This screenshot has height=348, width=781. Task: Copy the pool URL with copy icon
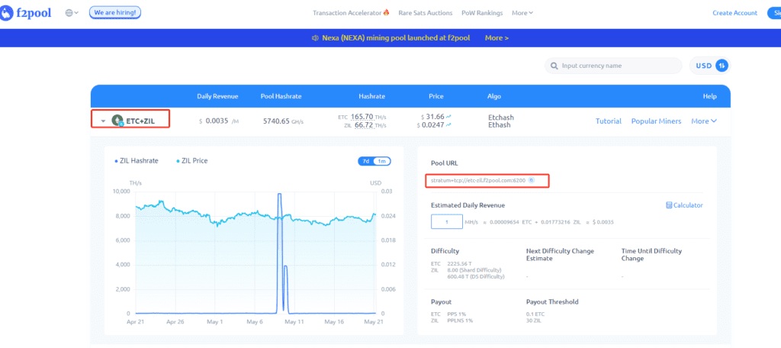pos(532,180)
